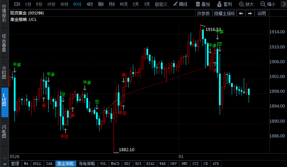Click the 1898.00 price axis label
287x167 pixels.
pos(277,91)
